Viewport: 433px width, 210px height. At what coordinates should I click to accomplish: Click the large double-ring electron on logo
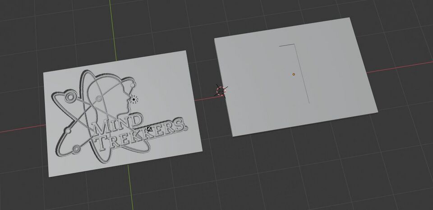click(70, 97)
